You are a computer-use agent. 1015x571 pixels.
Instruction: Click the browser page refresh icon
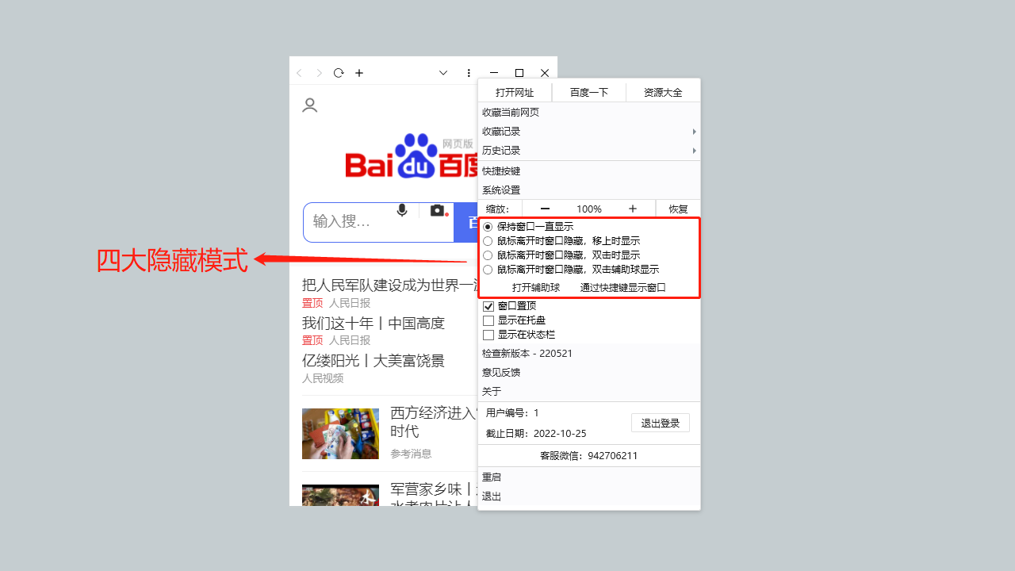point(338,72)
